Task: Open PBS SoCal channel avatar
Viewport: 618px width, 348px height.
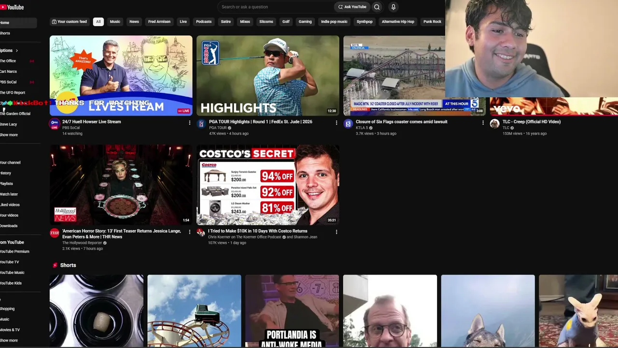Action: pos(55,124)
